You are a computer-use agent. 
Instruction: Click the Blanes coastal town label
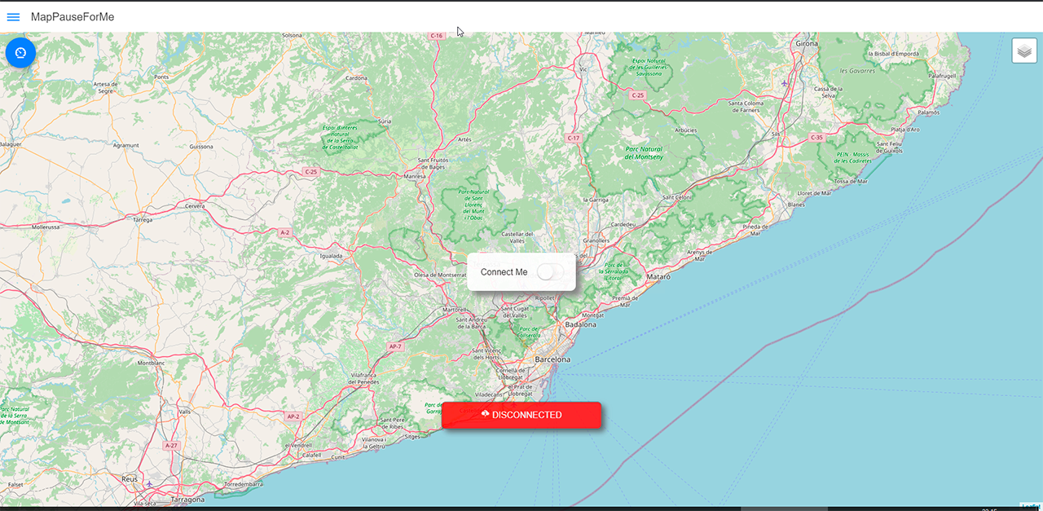tap(796, 205)
